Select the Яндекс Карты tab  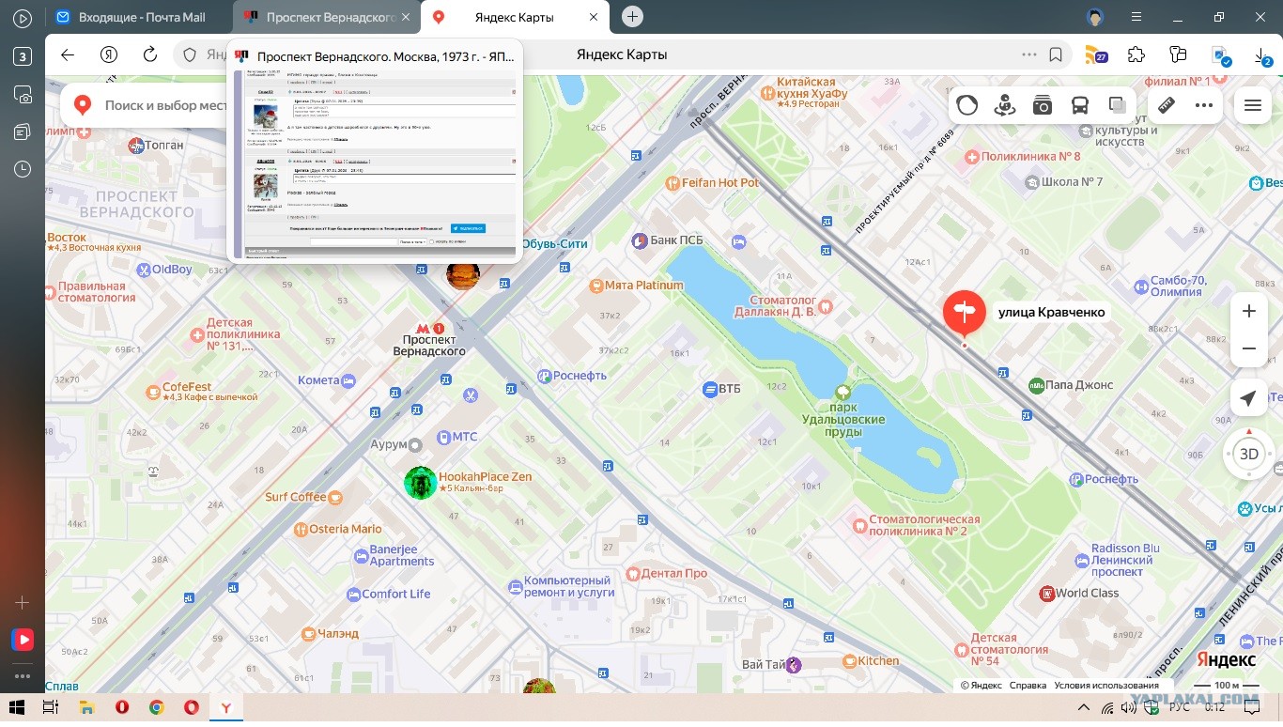(x=515, y=17)
